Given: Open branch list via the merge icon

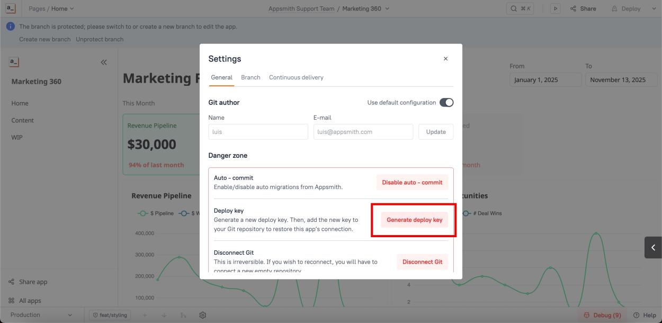Looking at the screenshot, I should click(183, 315).
